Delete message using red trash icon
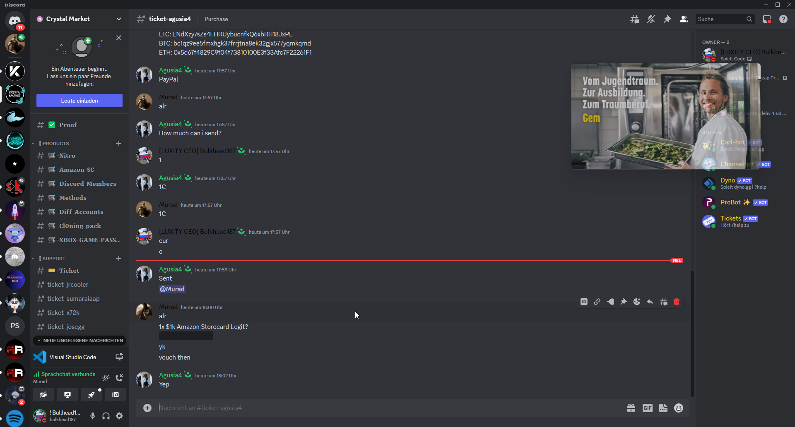This screenshot has height=427, width=795. point(677,302)
